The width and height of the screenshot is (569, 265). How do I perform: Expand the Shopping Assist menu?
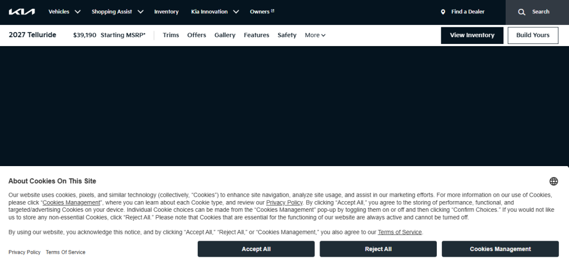click(x=117, y=12)
